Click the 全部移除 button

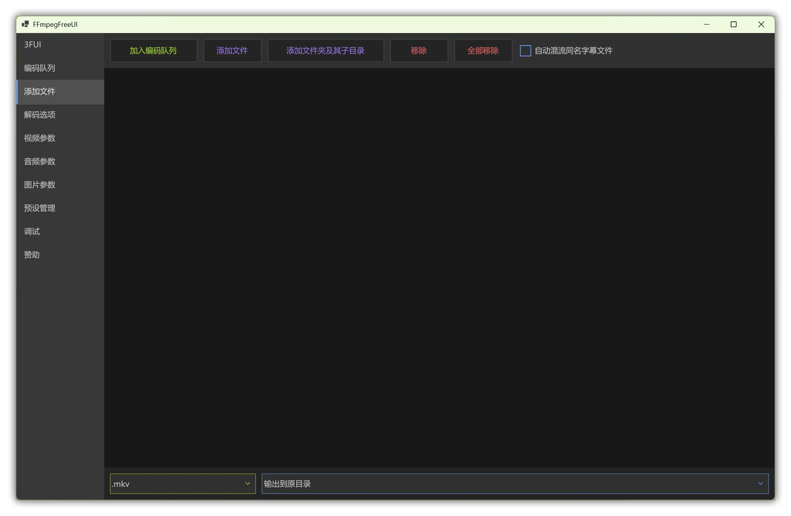click(x=483, y=51)
